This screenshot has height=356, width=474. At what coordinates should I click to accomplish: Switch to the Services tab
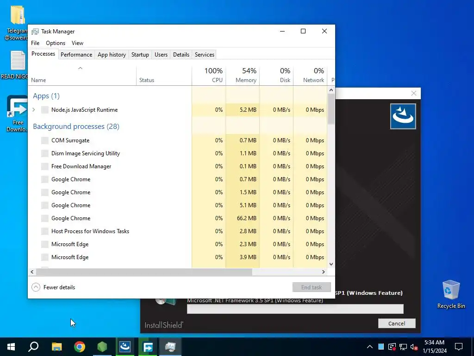[204, 55]
